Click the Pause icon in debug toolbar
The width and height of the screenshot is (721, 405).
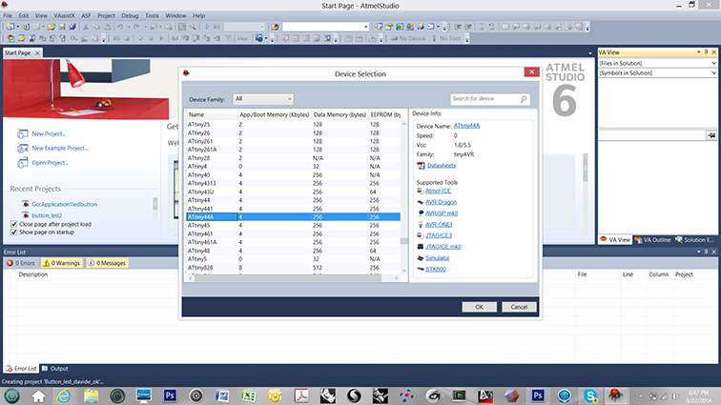coord(151,39)
